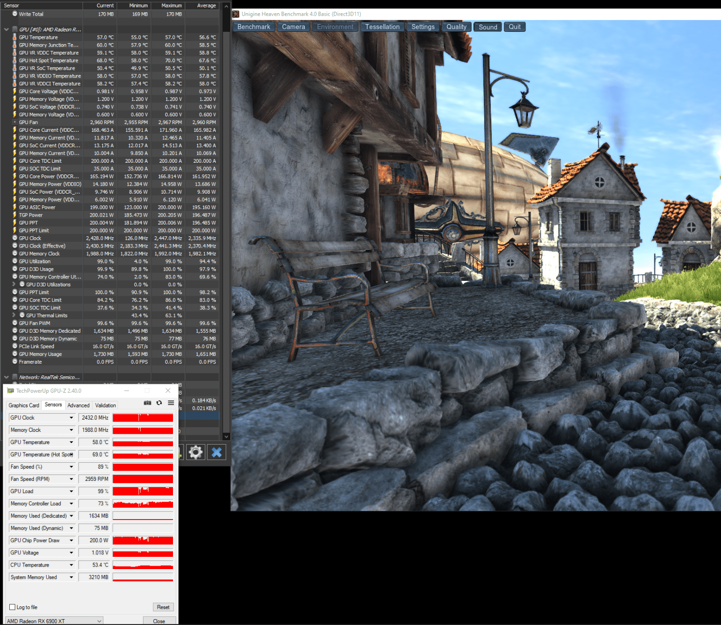721x625 pixels.
Task: Open the AMD Radeon RX 6900 XT device dropdown
Action: pyautogui.click(x=54, y=621)
